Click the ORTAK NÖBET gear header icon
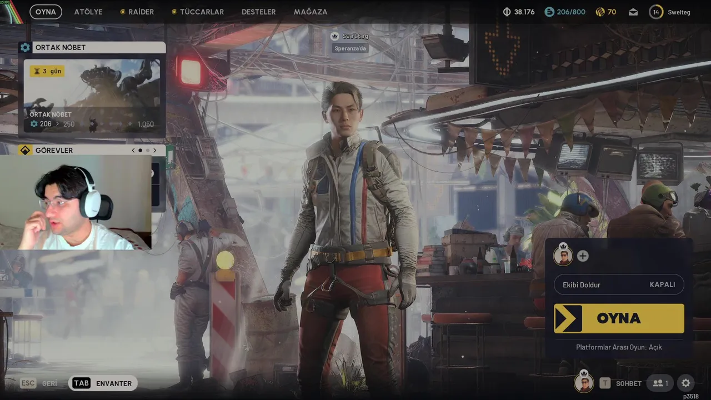Viewport: 711px width, 400px height. [25, 47]
